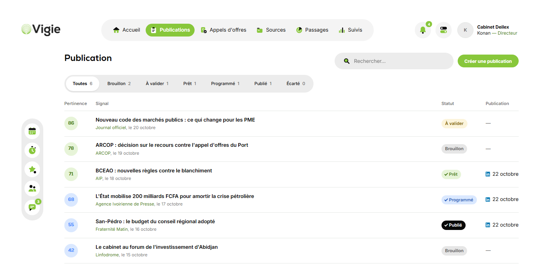Open "Le cabinet au forum de l'investissement d'Abidjan"
Screen dimensions: 542x271
[x=157, y=247]
